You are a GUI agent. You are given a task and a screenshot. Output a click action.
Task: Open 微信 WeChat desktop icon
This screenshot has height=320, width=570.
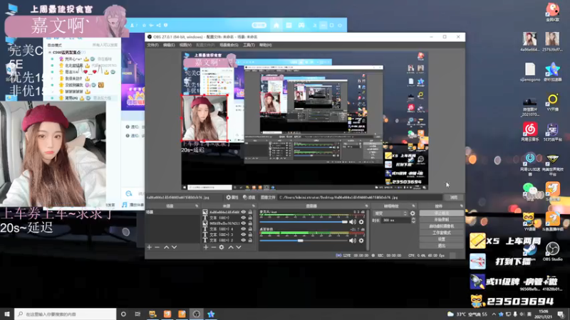point(530,191)
